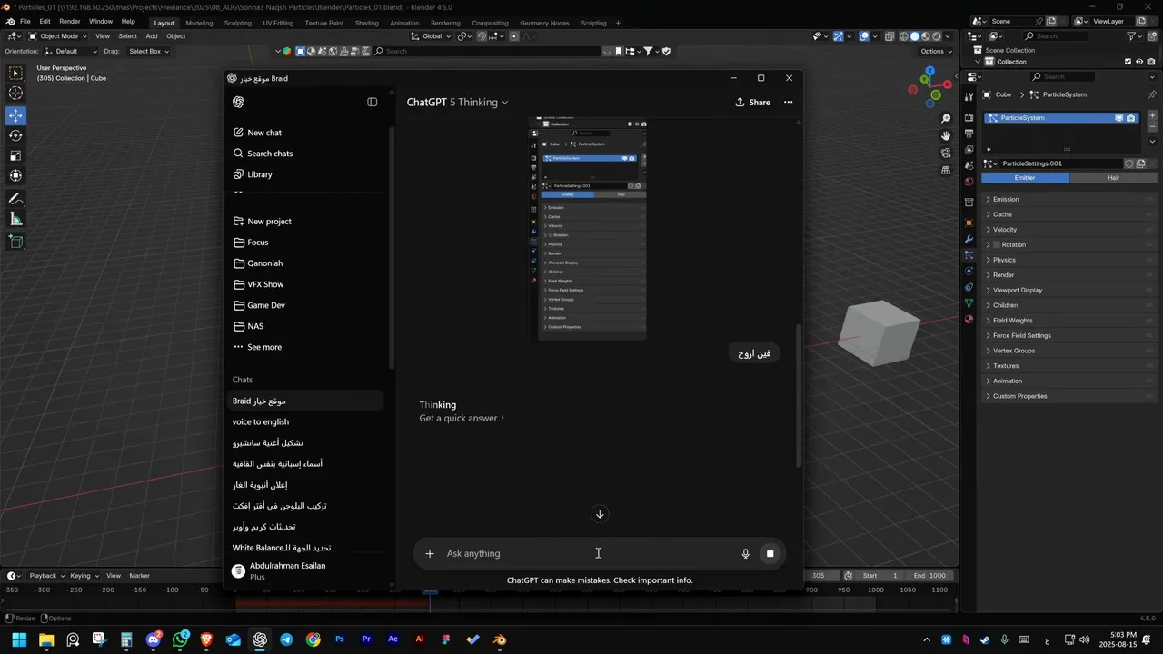Toggle X-ray mode in viewport header
Image resolution: width=1163 pixels, height=654 pixels.
pyautogui.click(x=890, y=36)
